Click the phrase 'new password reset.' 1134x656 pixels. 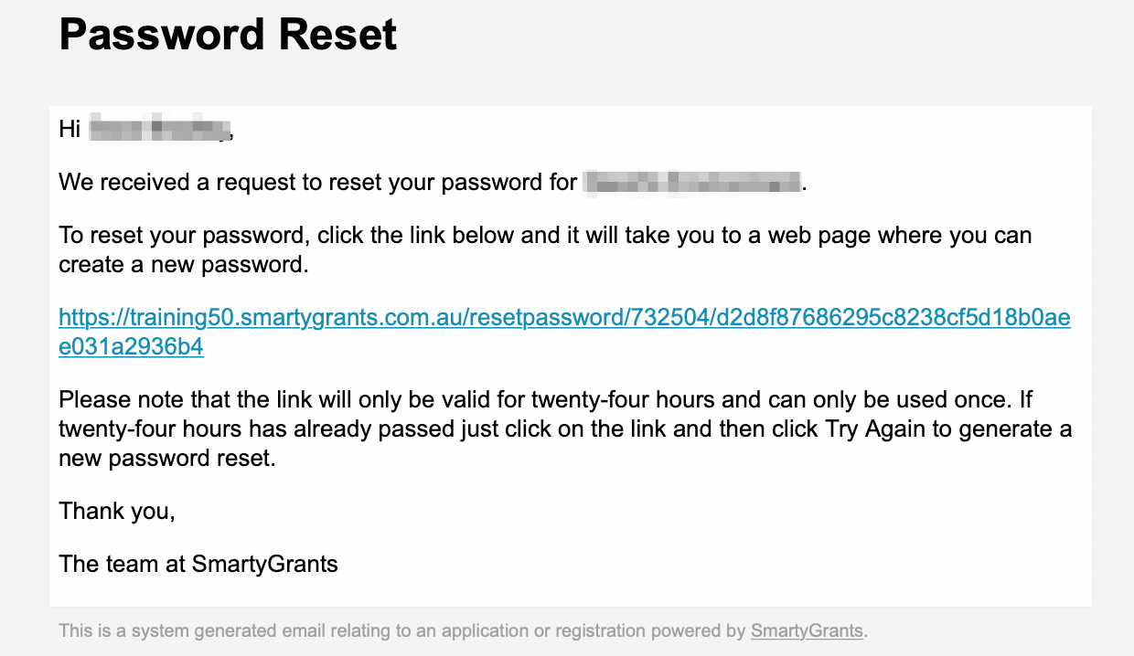[166, 459]
